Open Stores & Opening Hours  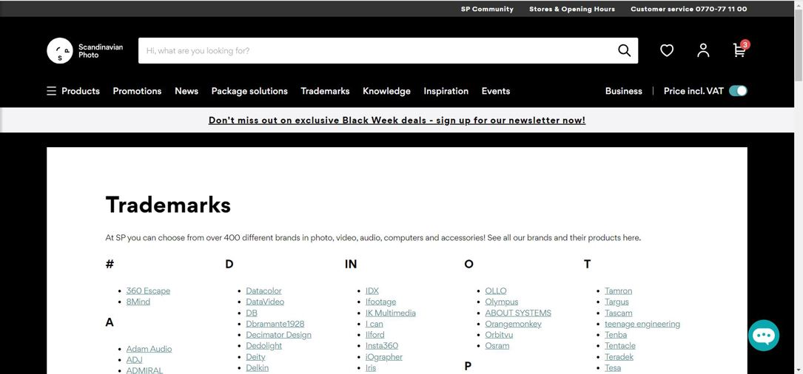pos(572,9)
